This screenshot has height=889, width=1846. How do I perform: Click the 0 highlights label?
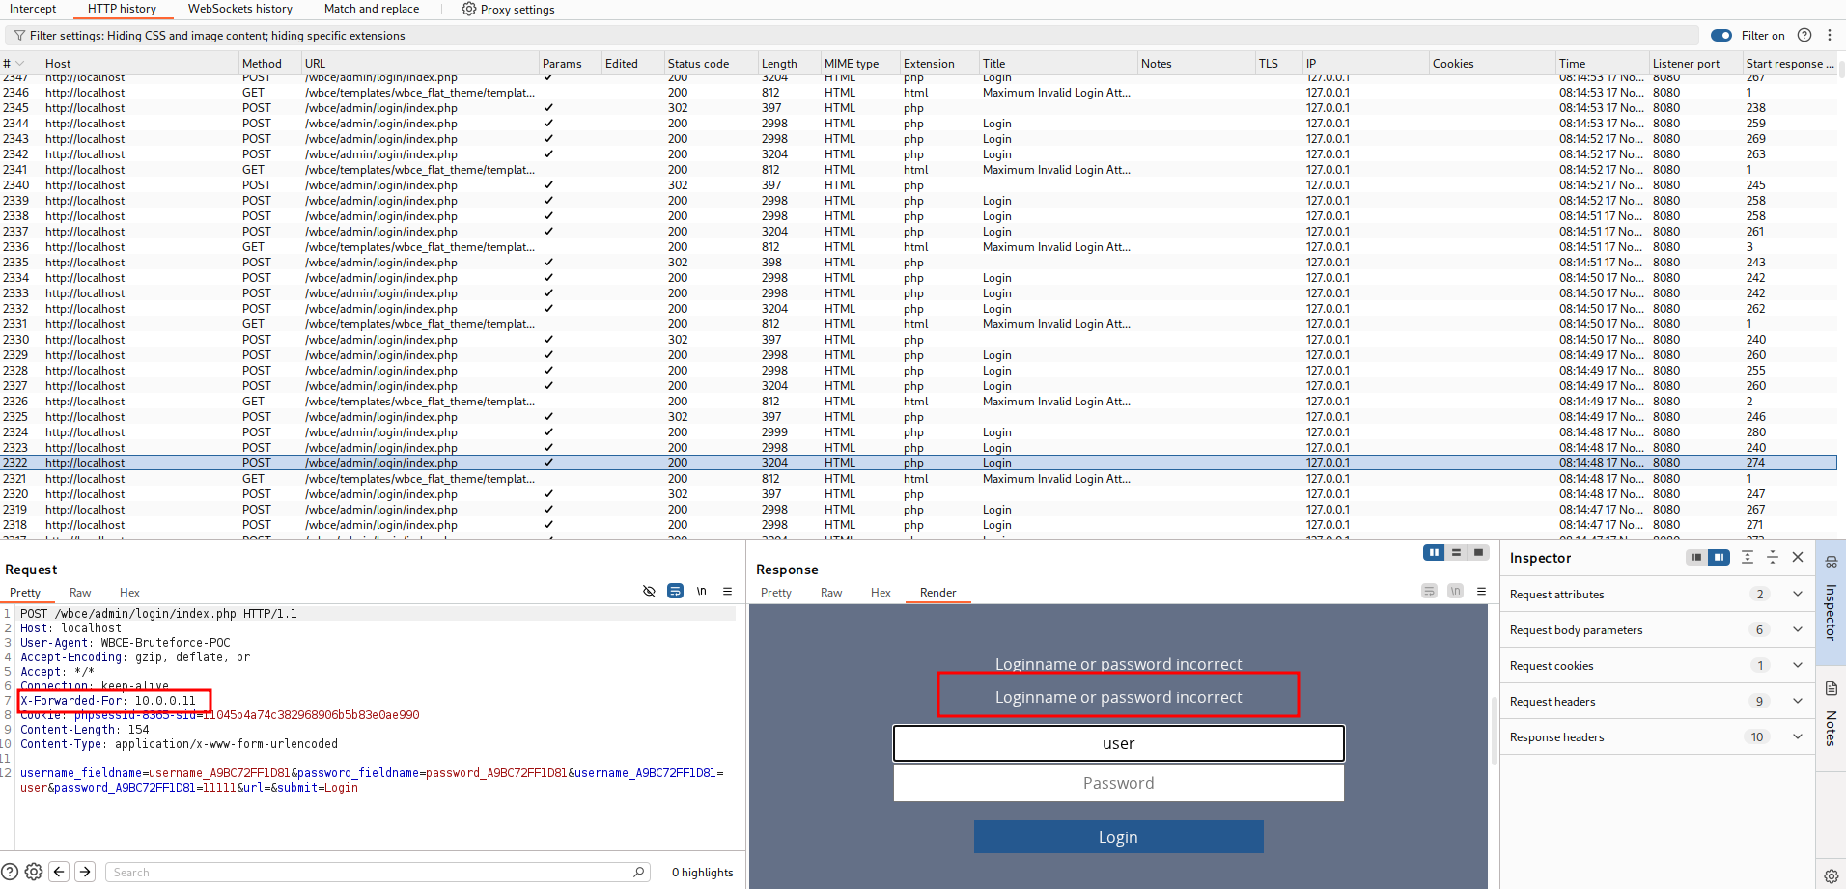[703, 873]
